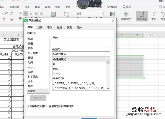The height and width of the screenshot is (119, 165).
Task: Click the font color A swatch
Action: [x=4, y=19]
